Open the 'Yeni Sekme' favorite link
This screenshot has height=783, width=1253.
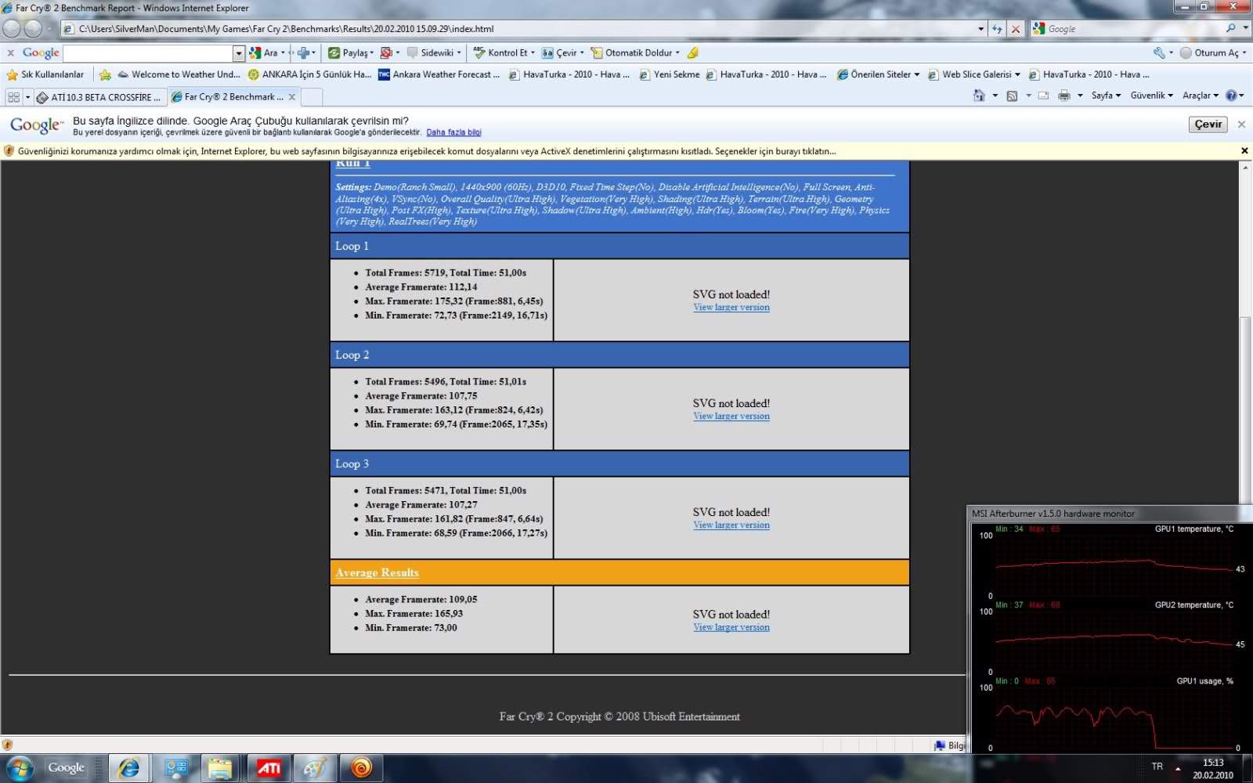670,74
